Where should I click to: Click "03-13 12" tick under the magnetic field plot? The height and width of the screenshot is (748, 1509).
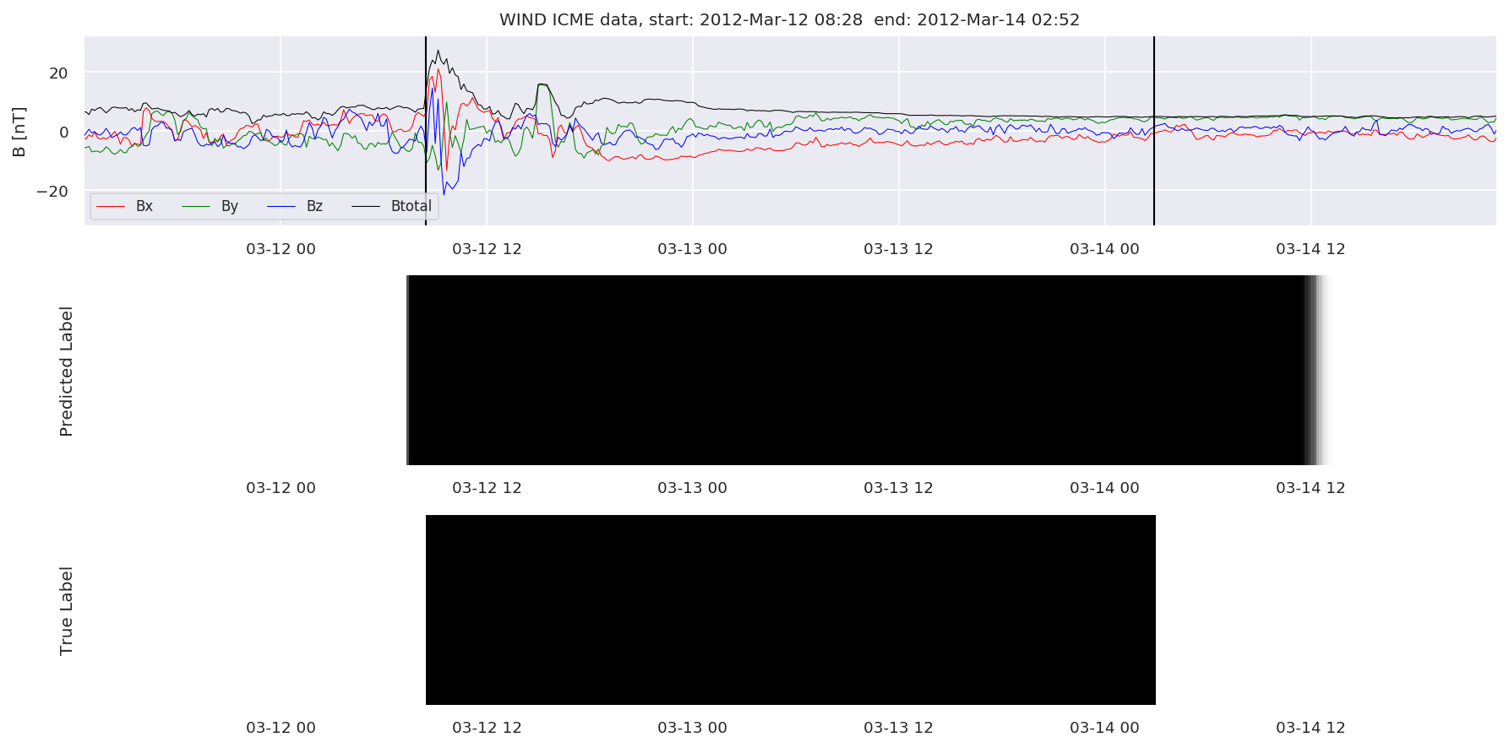[x=898, y=249]
